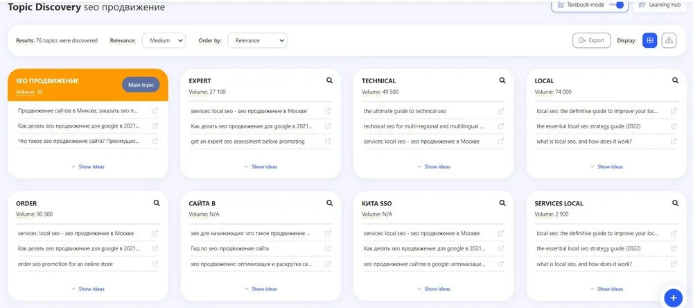The height and width of the screenshot is (308, 693).
Task: Open external link for 'Что такое seo продвижение сайта?'
Action: pos(155,142)
